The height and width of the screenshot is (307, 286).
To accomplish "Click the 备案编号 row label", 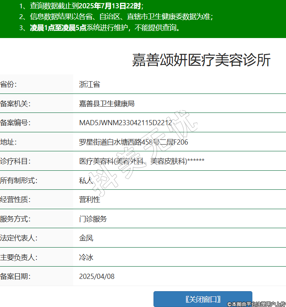I will 15,123.
